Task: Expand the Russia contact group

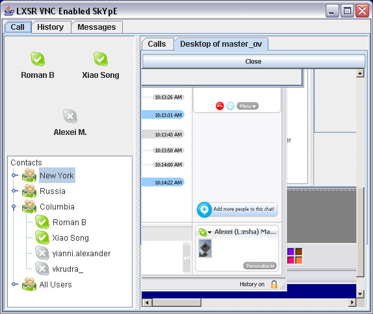Action: (15, 191)
